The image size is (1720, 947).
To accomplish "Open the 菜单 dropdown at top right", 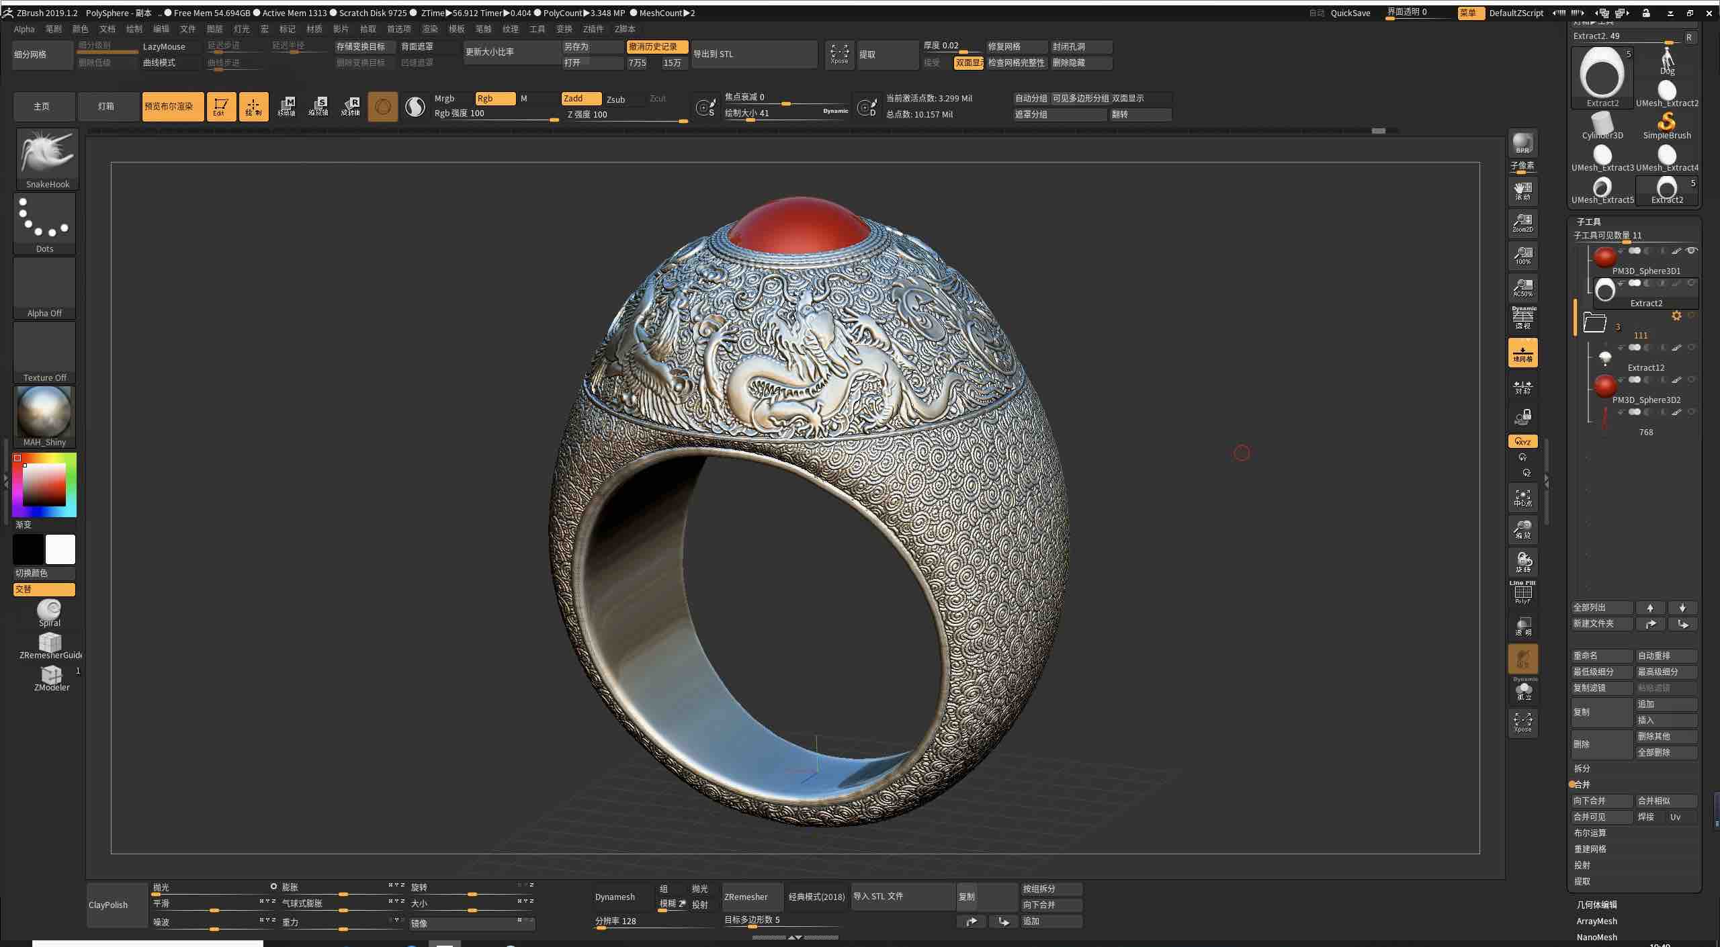I will (1470, 13).
